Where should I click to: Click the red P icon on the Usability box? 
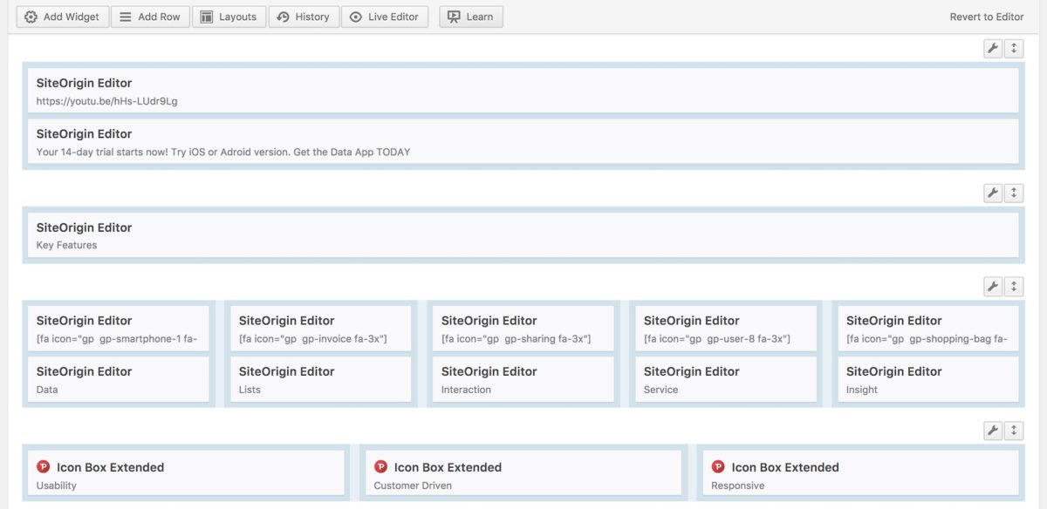coord(44,467)
